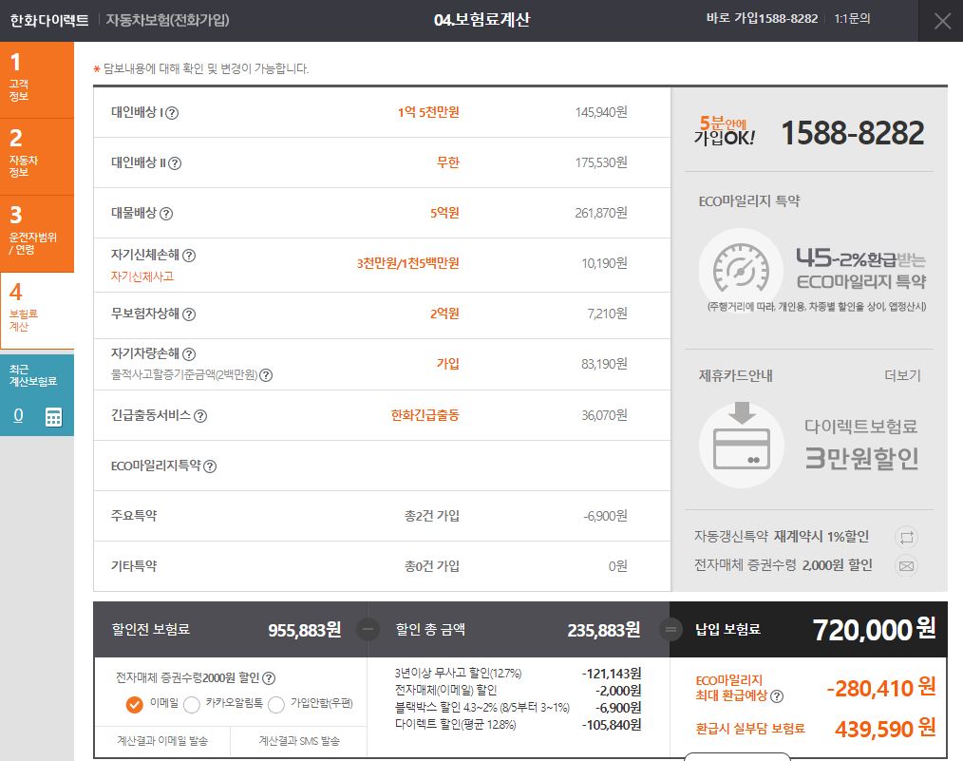Viewport: 963px width, 761px height.
Task: Open help icon beside 전자매체 증권수령2000원 할인
Action: [x=269, y=678]
